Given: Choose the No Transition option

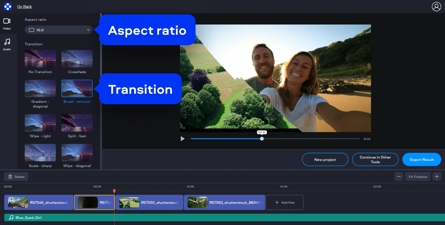Looking at the screenshot, I should (x=40, y=59).
